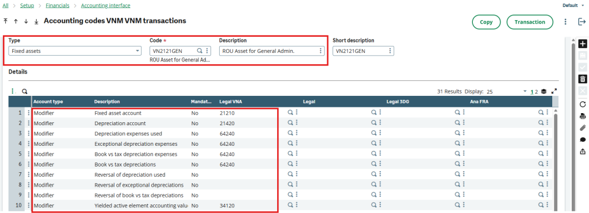
Task: Open lookup magnifier in the Code field
Action: click(200, 51)
